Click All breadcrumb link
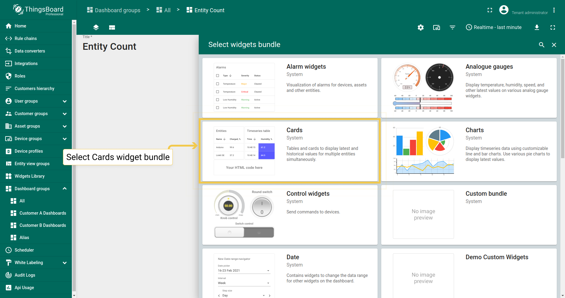This screenshot has height=298, width=565. (x=164, y=10)
